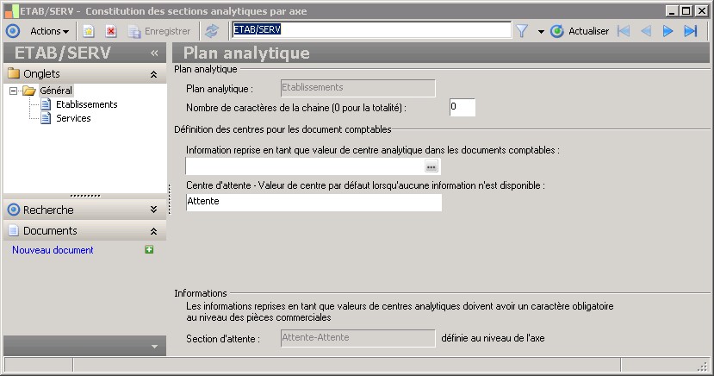Click the sidebar horizontal splitter dots
This screenshot has width=714, height=376.
[85, 196]
